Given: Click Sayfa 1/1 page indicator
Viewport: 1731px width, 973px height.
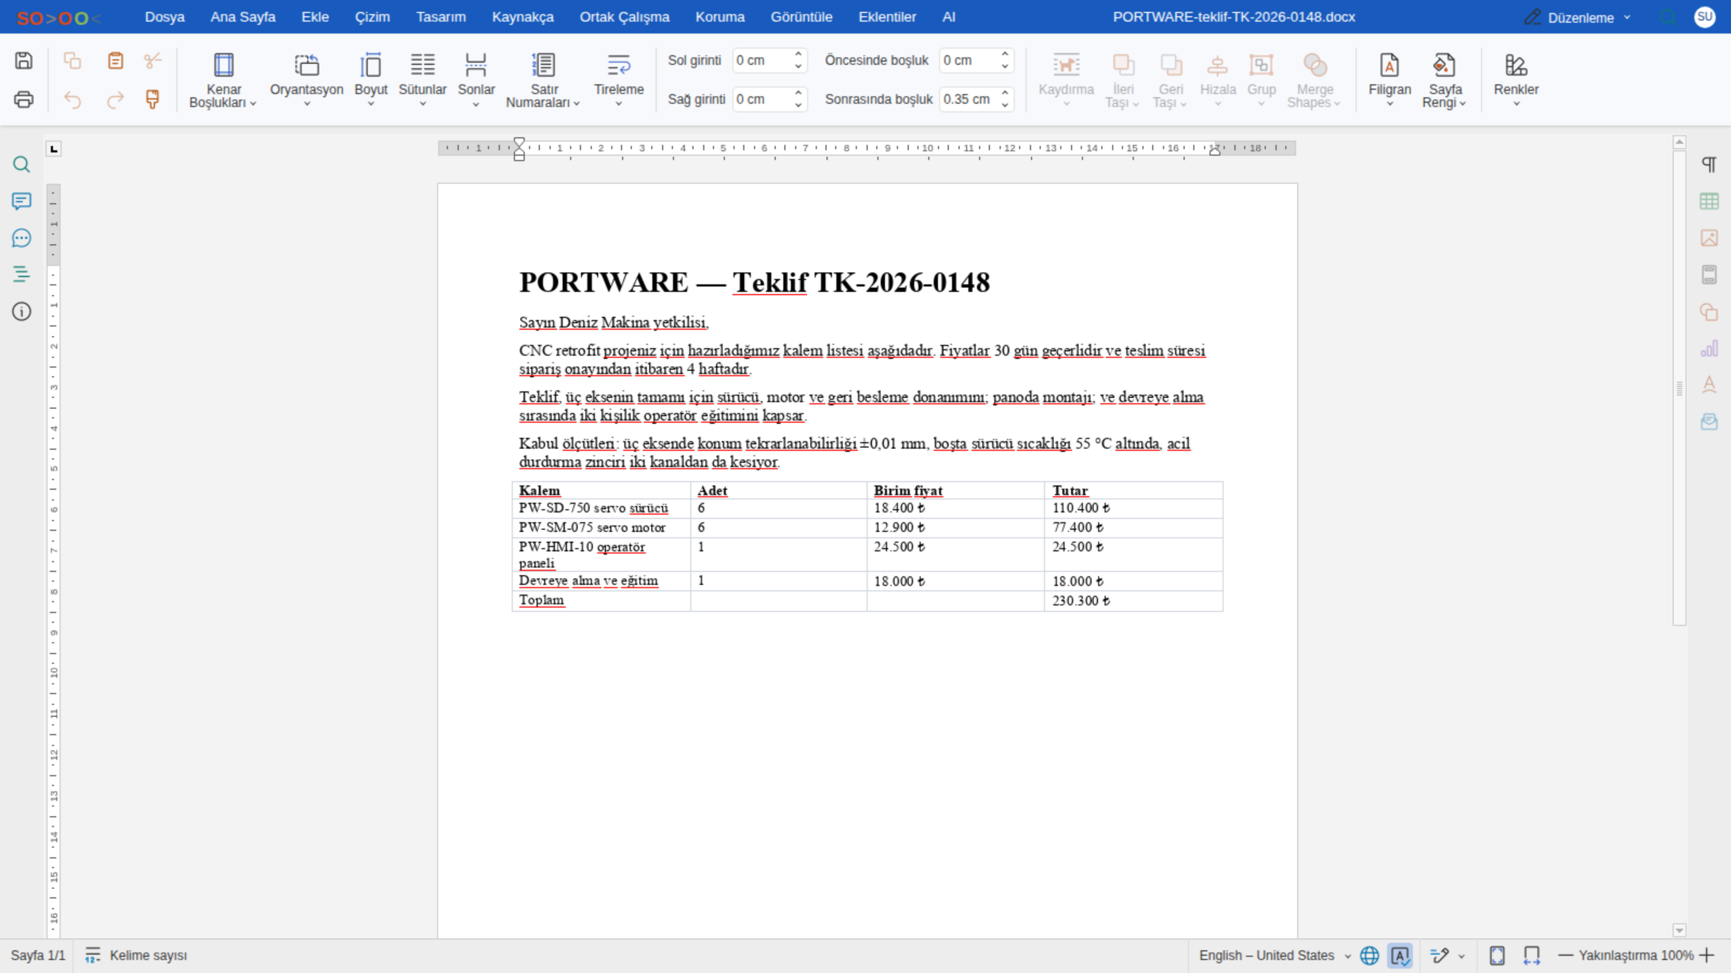Looking at the screenshot, I should point(38,956).
